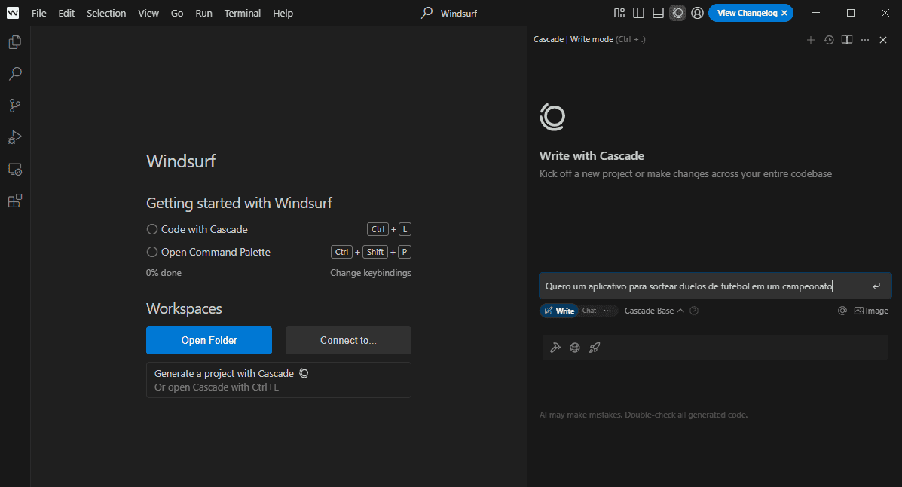Minimize the Windsurf window

pyautogui.click(x=815, y=13)
